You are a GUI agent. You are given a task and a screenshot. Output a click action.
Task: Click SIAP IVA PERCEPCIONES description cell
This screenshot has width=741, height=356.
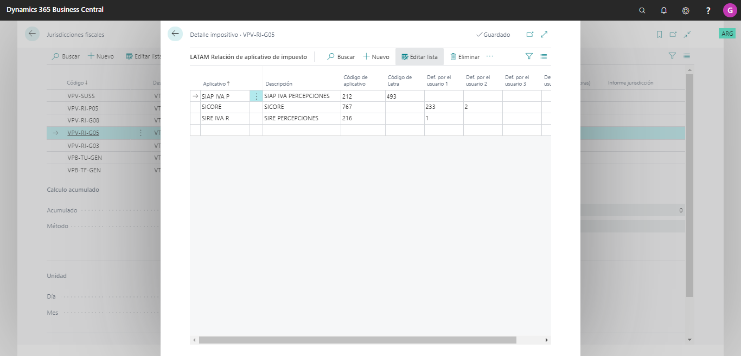coord(302,96)
